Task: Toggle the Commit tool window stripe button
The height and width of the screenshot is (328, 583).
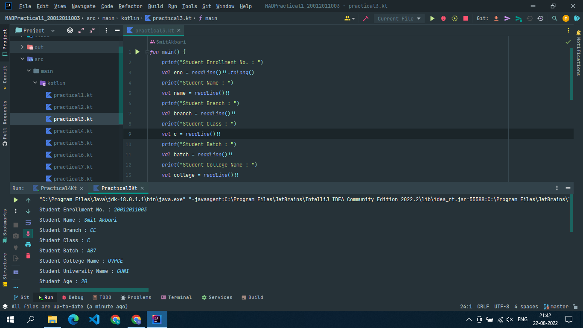Action: (x=5, y=77)
